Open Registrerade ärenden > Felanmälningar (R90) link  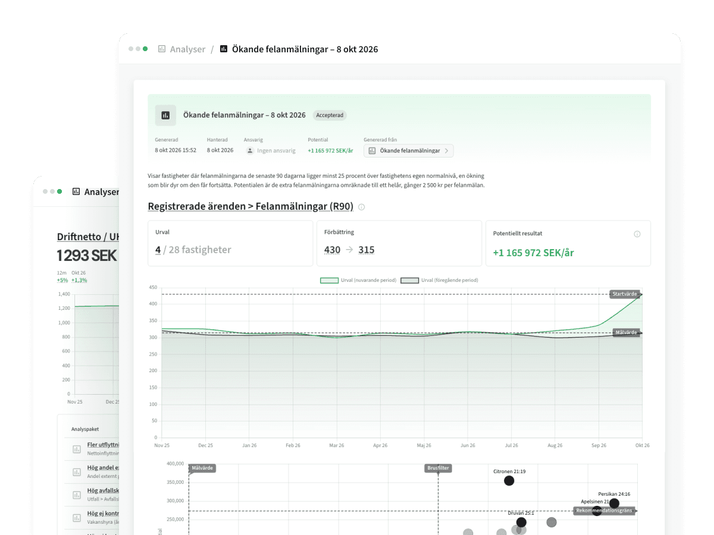click(x=250, y=207)
